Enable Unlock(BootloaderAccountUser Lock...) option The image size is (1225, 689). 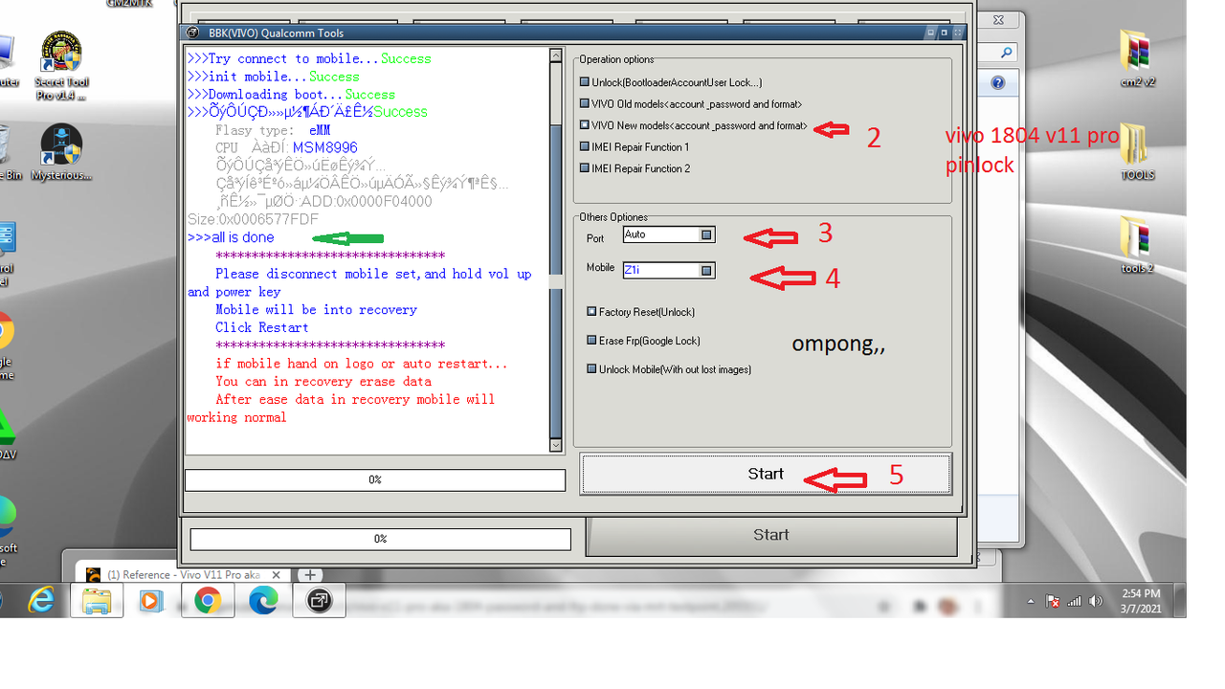tap(585, 82)
